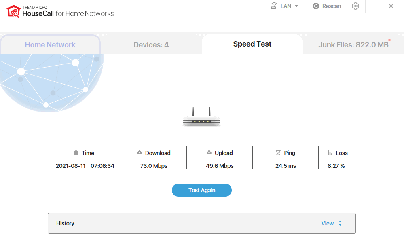
Task: Open settings with the gear icon
Action: pyautogui.click(x=355, y=6)
